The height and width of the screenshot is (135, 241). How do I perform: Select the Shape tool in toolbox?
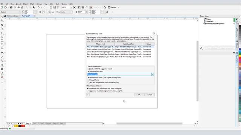pyautogui.click(x=2, y=21)
